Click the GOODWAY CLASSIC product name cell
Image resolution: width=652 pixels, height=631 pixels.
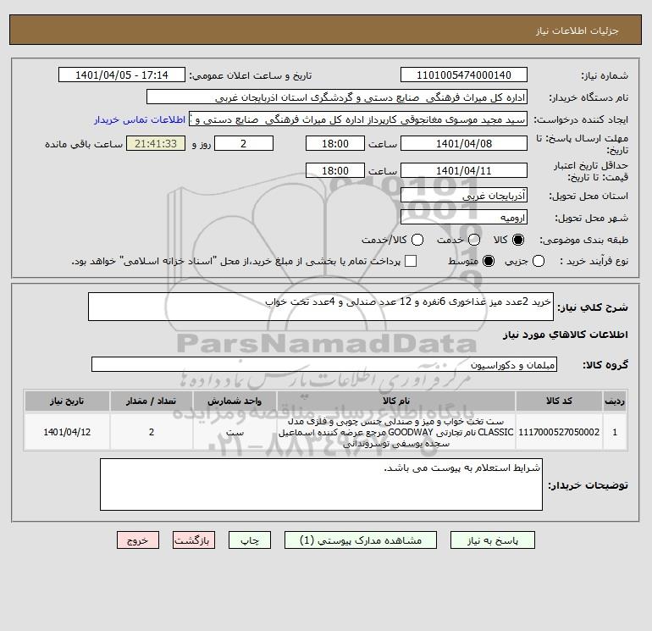tap(396, 432)
